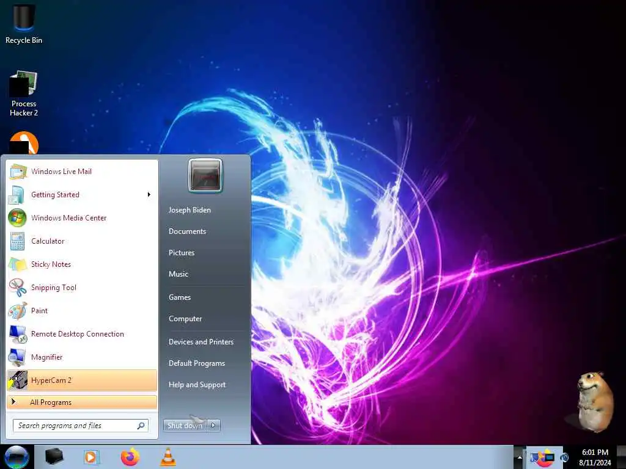This screenshot has width=626, height=469.
Task: Click the round swirl tray icon beside clock
Action: (x=564, y=457)
